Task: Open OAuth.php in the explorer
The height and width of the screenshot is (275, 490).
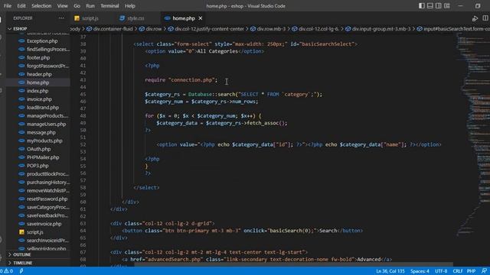Action: [38, 149]
